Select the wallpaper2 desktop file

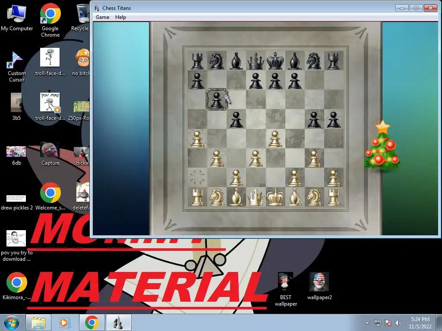tap(319, 286)
